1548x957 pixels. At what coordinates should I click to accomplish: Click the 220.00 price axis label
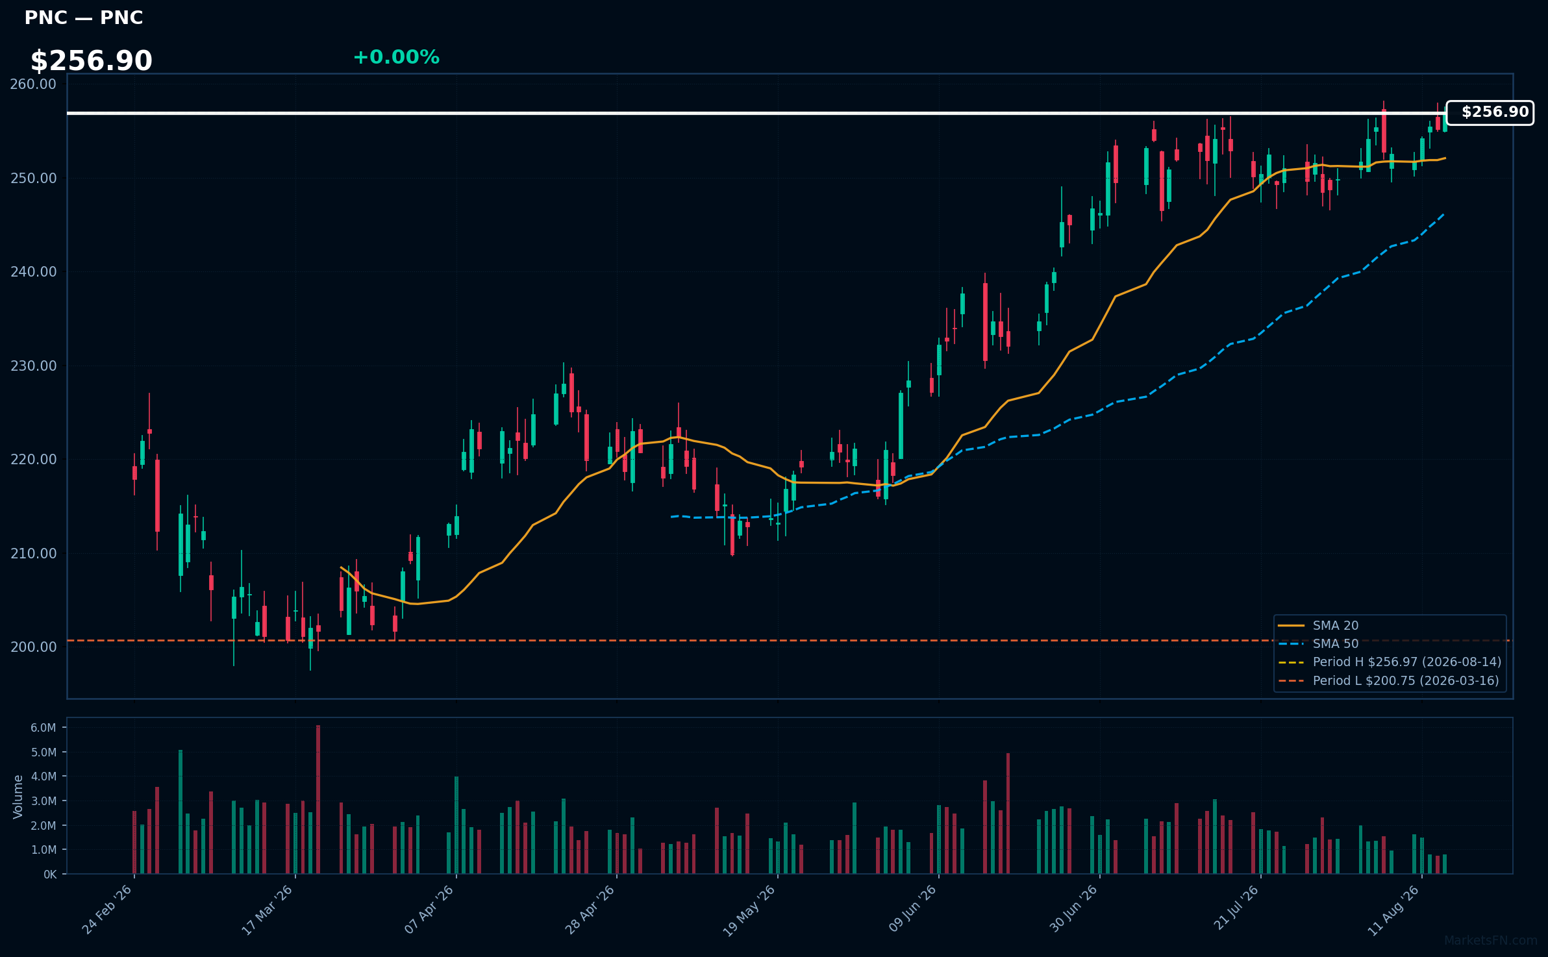[34, 460]
